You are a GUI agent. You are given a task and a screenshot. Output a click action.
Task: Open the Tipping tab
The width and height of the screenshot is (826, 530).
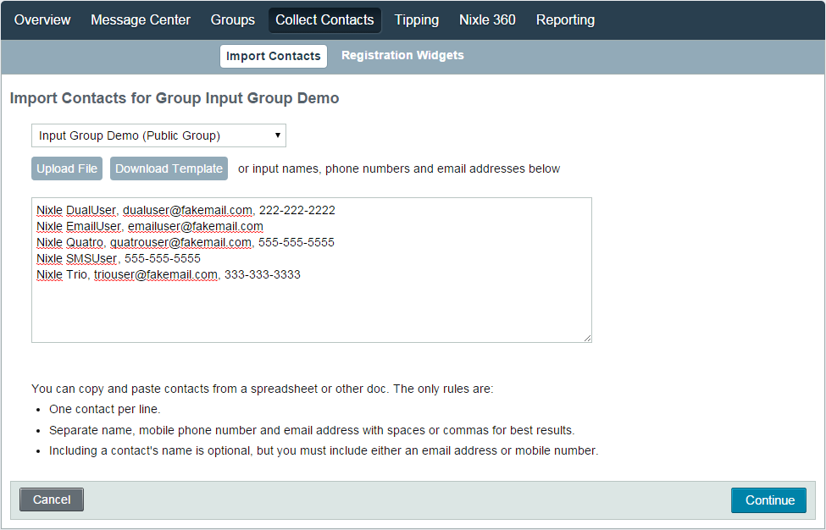(416, 20)
